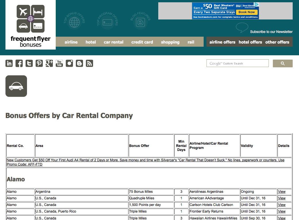This screenshot has height=220, width=299.
Task: Open the hotel offers tab
Action: (250, 42)
